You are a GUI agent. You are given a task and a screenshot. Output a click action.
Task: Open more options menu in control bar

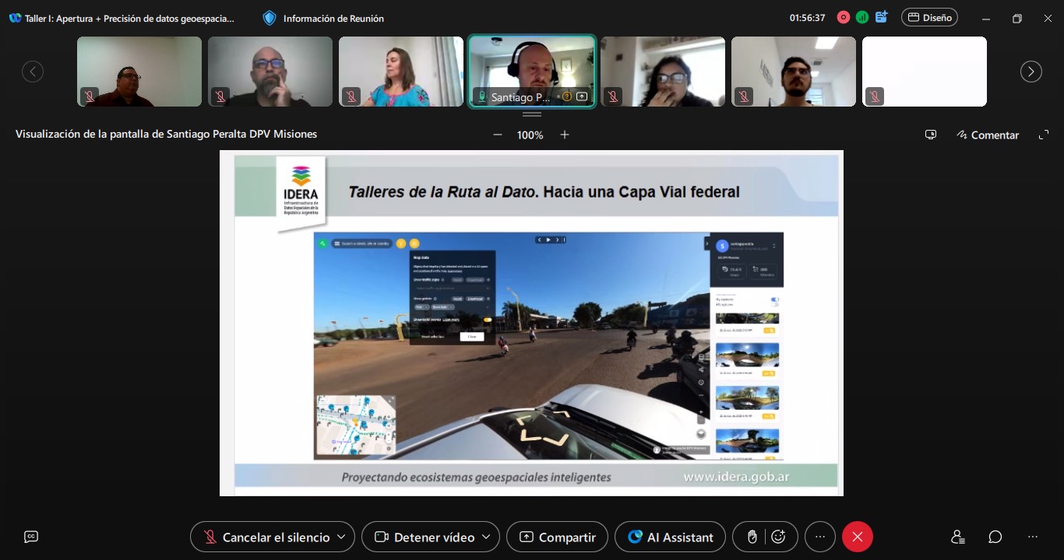click(819, 537)
